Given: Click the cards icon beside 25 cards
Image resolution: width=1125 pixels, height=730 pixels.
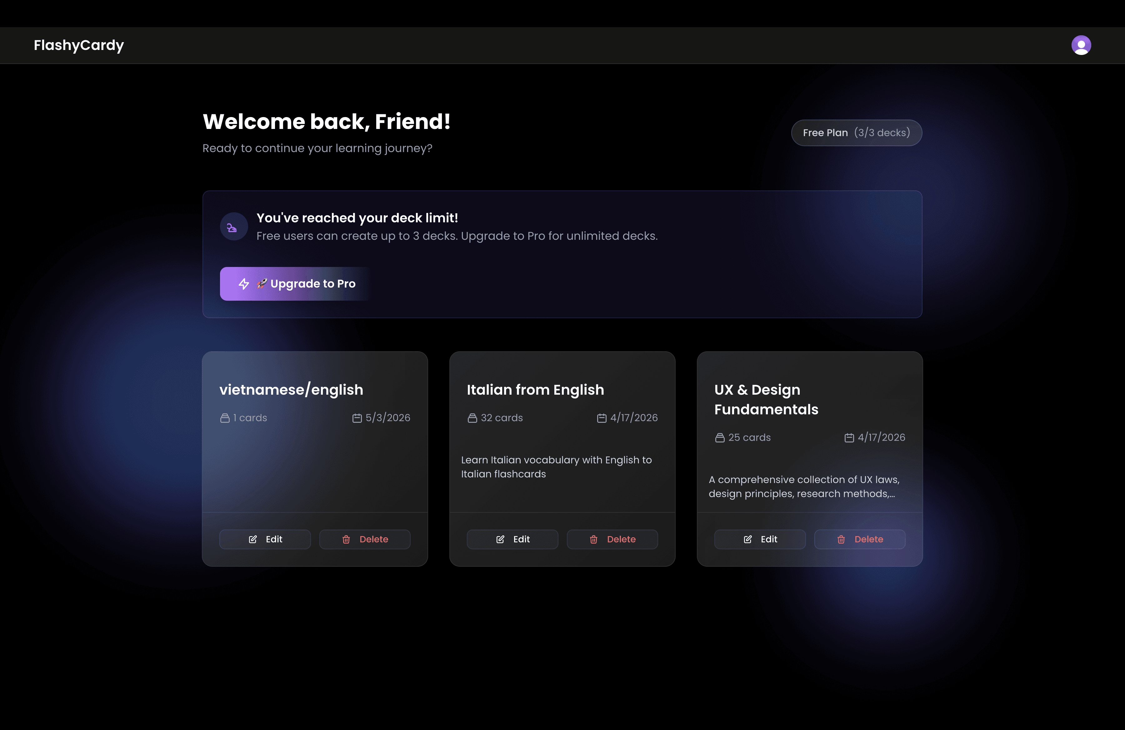Looking at the screenshot, I should click(719, 438).
